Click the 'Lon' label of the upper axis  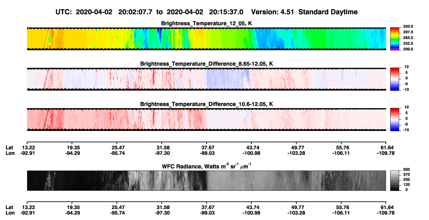tap(10, 153)
